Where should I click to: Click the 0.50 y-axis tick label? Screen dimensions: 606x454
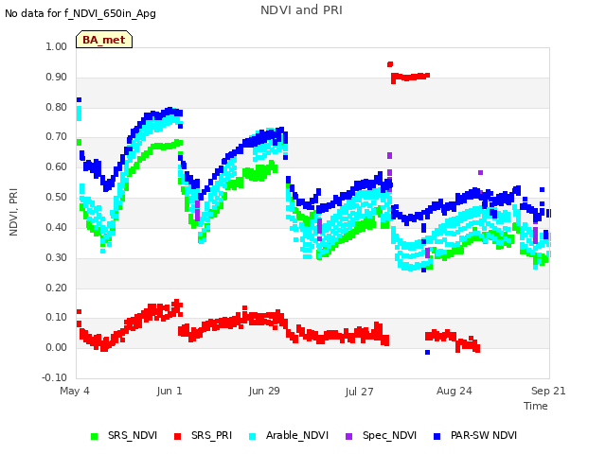coord(57,198)
